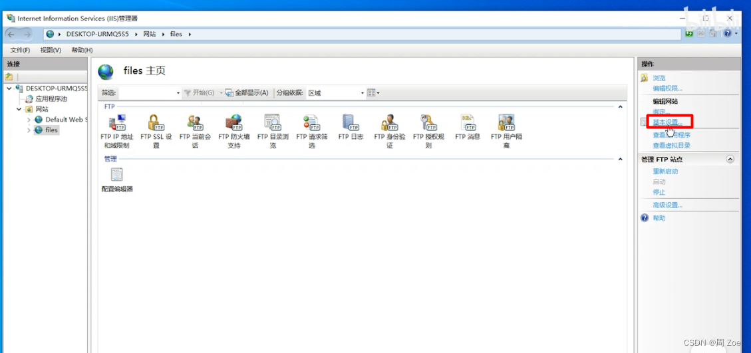Image resolution: width=751 pixels, height=353 pixels.
Task: Click 编辑权限... action link
Action: click(668, 88)
